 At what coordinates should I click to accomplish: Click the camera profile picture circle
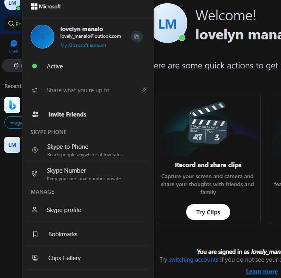point(42,37)
